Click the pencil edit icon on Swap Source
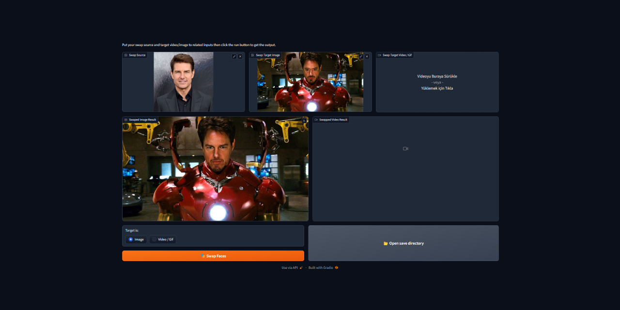The width and height of the screenshot is (620, 310). tap(233, 56)
